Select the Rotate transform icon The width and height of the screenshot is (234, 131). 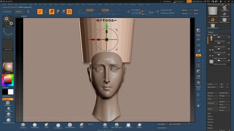(x=63, y=12)
